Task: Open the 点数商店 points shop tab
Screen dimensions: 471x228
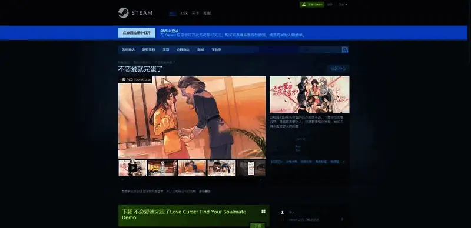Action: 183,50
